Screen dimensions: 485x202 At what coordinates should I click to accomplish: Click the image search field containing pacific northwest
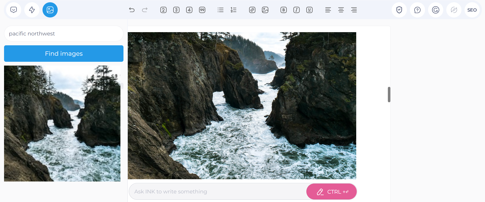(64, 34)
